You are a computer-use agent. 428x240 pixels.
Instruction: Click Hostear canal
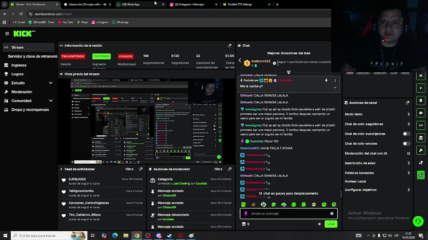click(x=355, y=181)
